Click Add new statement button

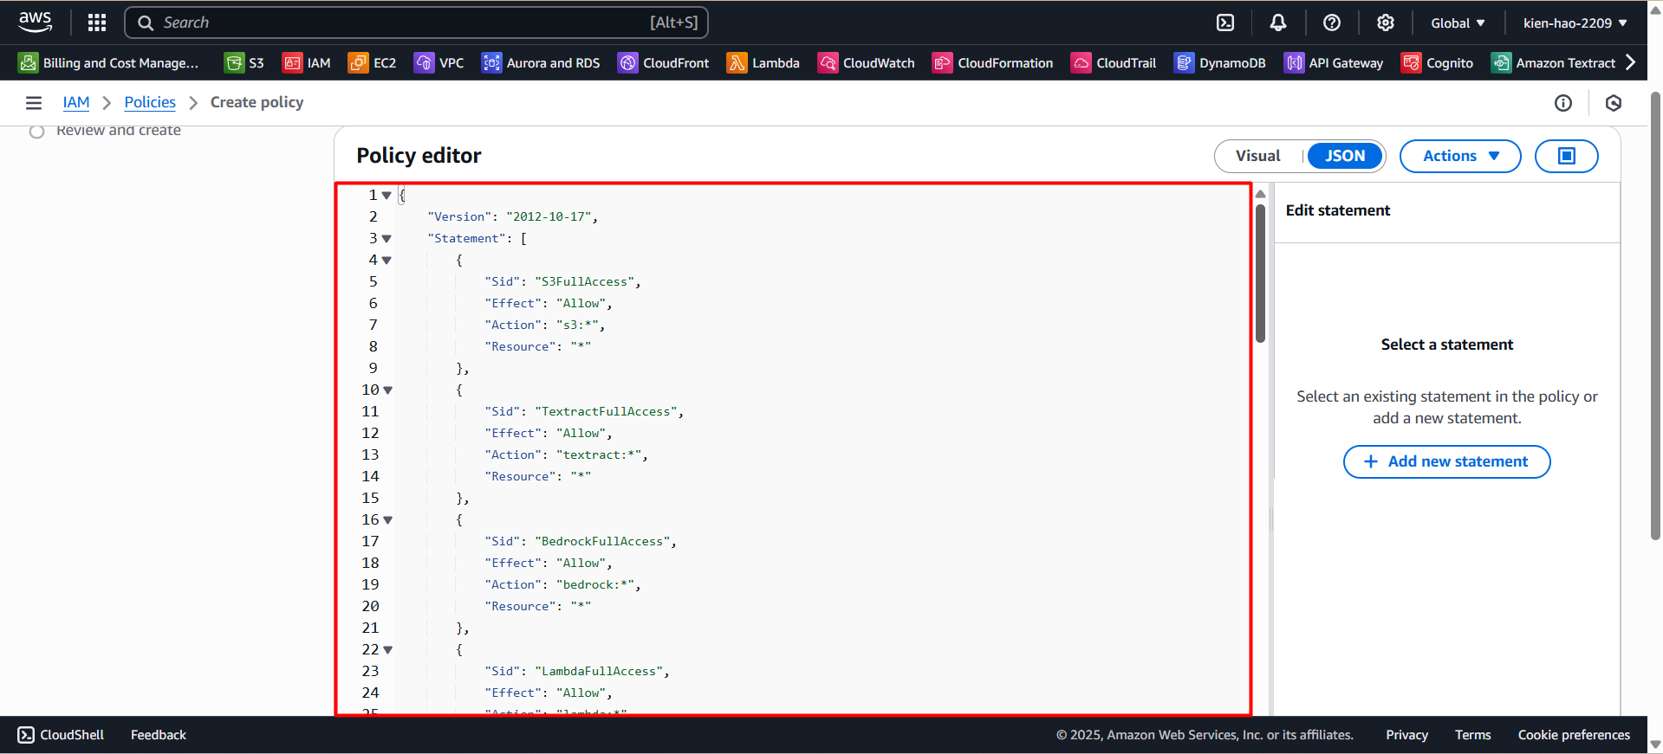[x=1446, y=461]
